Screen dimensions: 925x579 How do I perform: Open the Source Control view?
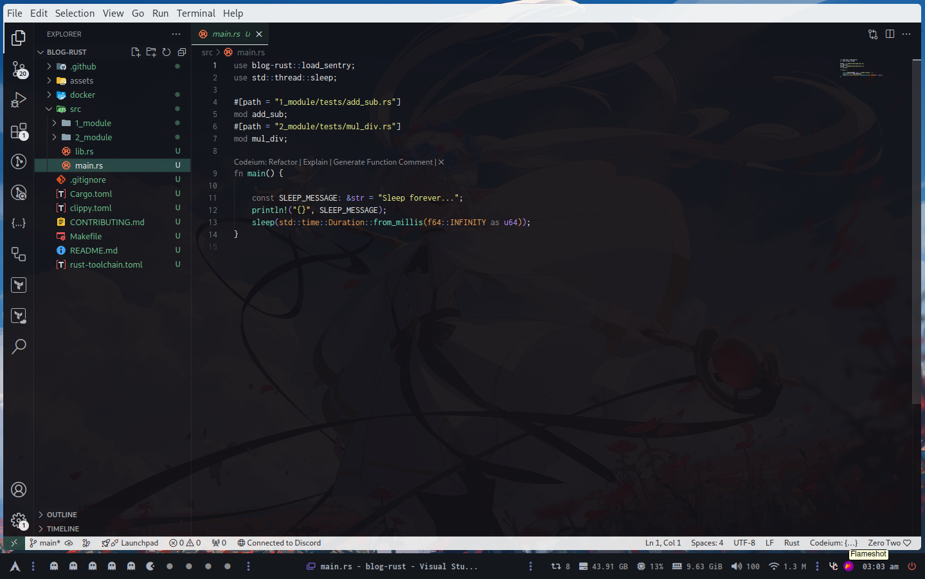coord(19,68)
